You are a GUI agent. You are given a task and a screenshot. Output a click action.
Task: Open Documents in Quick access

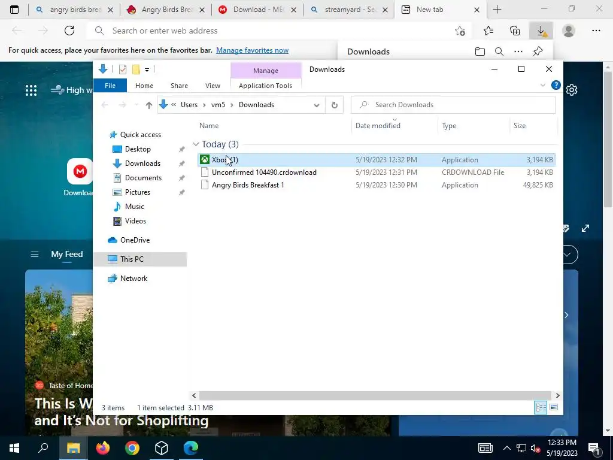(143, 178)
